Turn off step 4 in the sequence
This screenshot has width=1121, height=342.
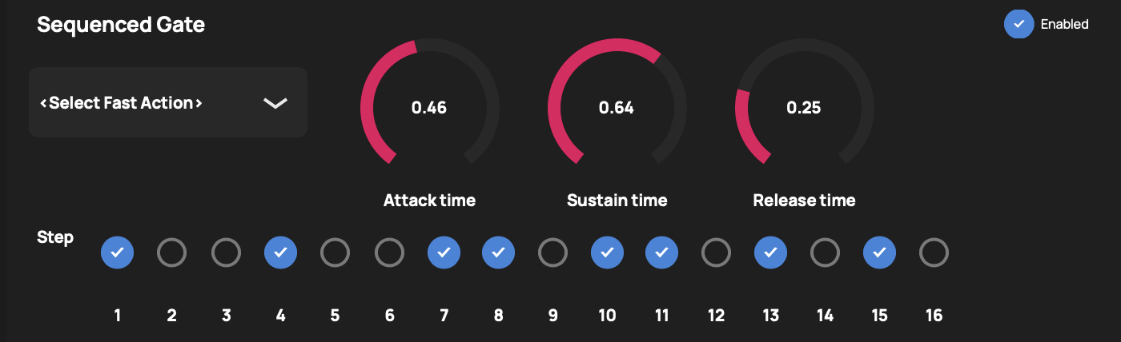click(280, 253)
